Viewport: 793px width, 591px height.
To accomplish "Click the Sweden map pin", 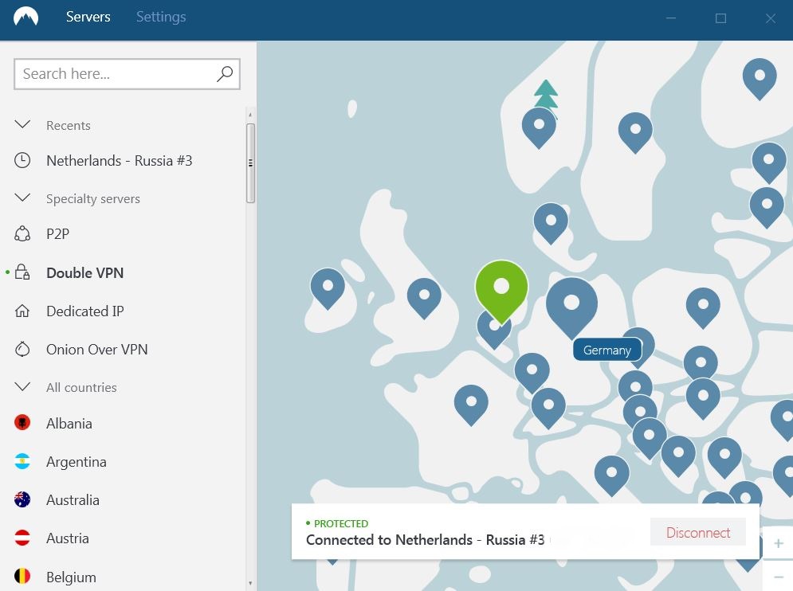I will coord(635,131).
